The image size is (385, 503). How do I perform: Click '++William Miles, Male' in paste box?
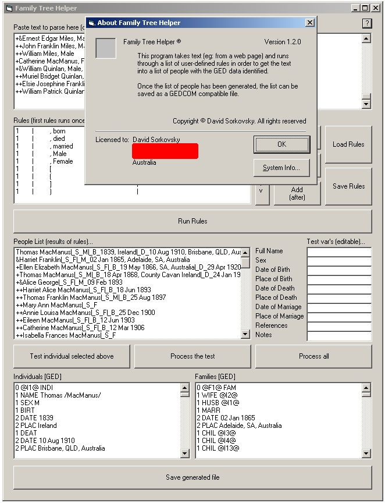point(45,54)
